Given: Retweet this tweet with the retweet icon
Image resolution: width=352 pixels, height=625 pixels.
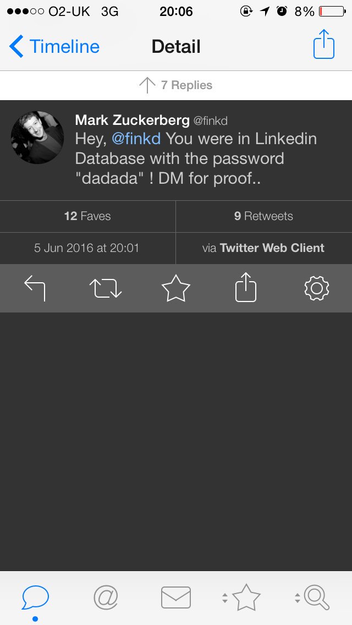Looking at the screenshot, I should click(x=106, y=288).
